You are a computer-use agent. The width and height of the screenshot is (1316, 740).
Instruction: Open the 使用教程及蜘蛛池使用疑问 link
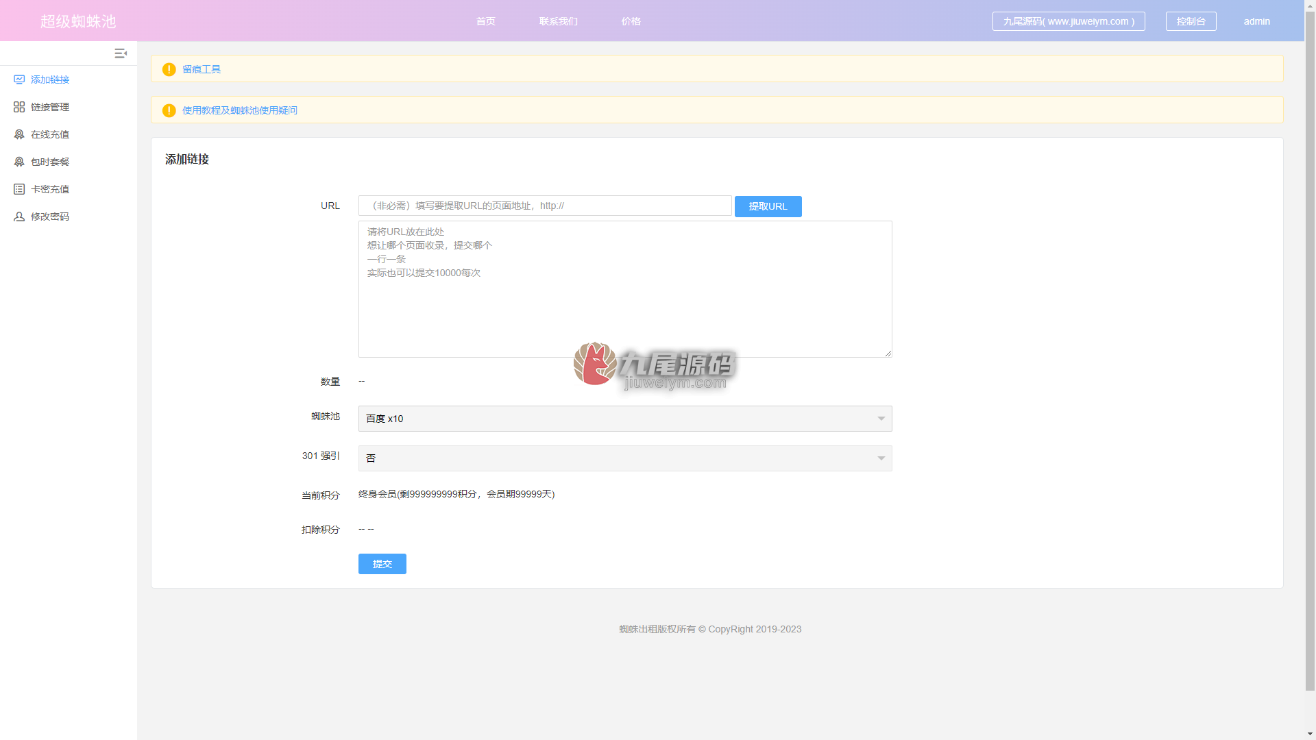(240, 110)
